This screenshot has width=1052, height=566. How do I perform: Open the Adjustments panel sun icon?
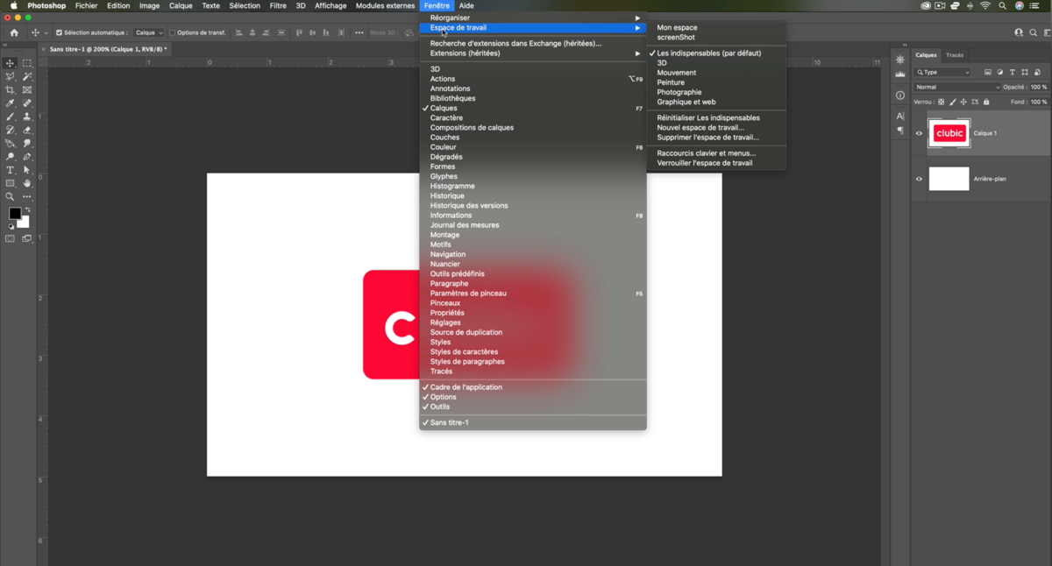(x=900, y=60)
